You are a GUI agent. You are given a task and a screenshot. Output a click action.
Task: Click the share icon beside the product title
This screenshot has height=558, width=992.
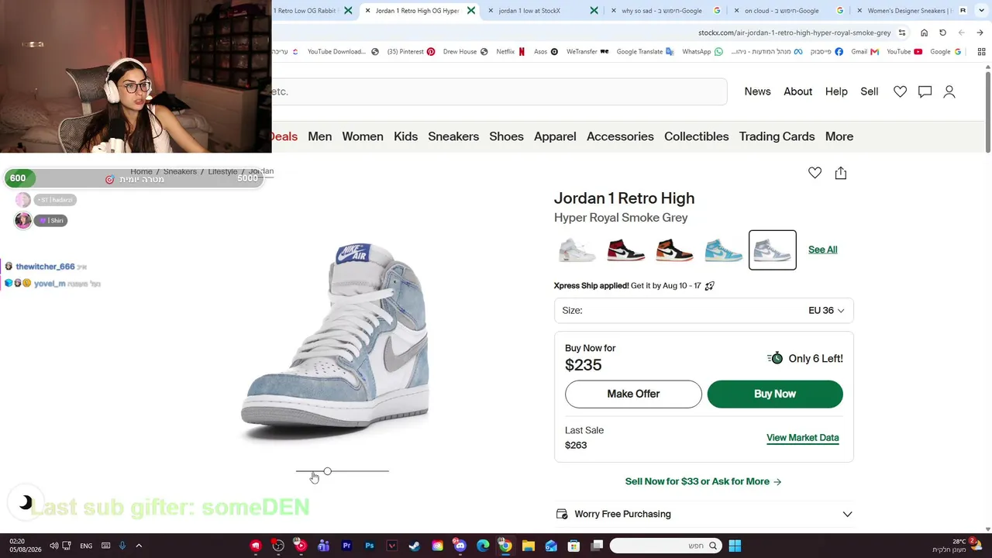pyautogui.click(x=841, y=173)
